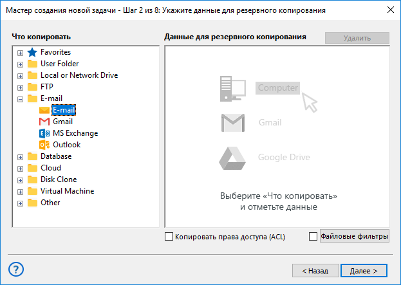Expand the Database tree node
Screen dimensions: 401x285
point(21,157)
